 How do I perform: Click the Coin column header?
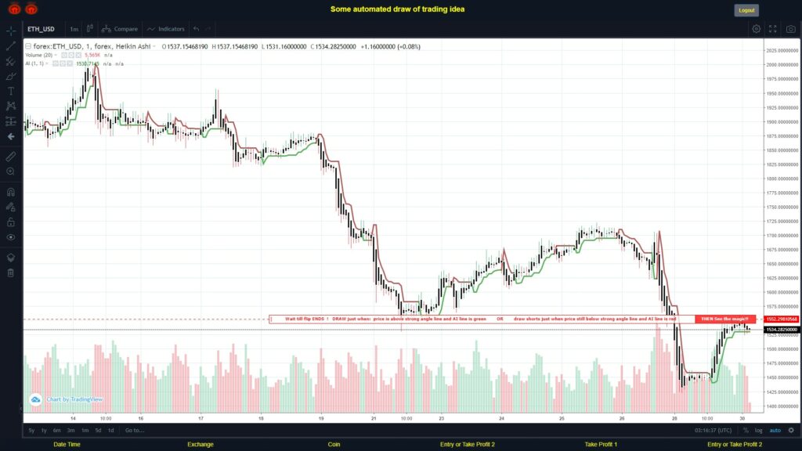[x=334, y=445]
